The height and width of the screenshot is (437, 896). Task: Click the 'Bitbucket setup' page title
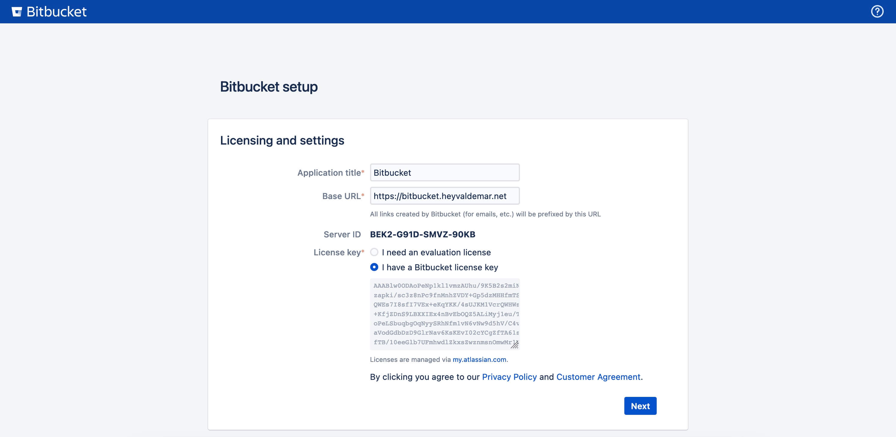point(269,87)
